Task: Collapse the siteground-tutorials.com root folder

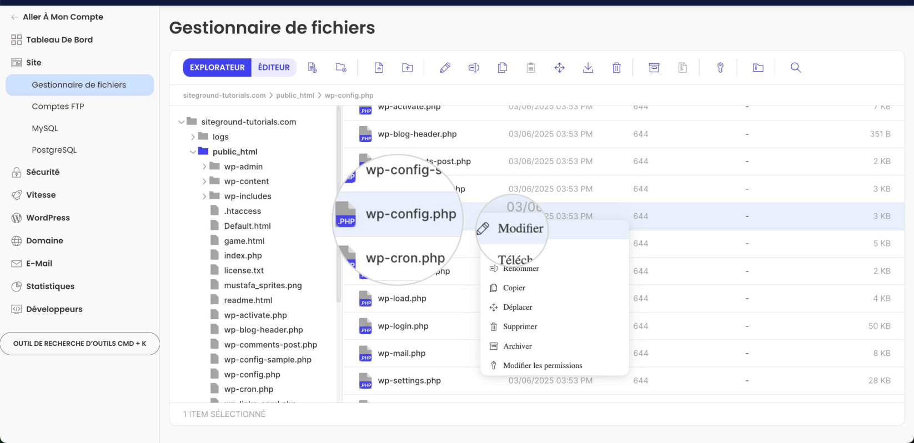Action: tap(181, 122)
